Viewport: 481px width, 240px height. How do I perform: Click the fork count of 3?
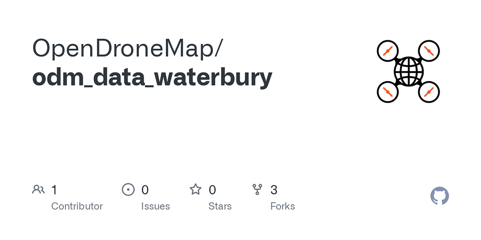274,190
